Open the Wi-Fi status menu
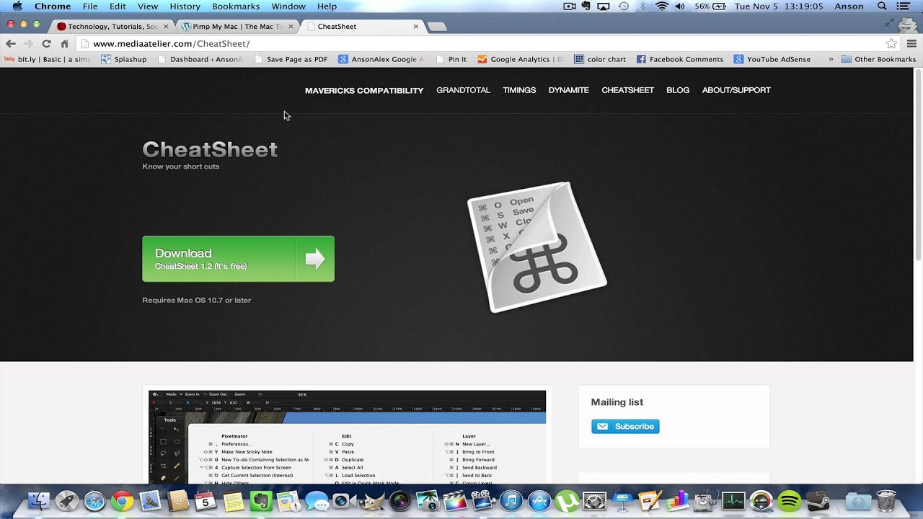The width and height of the screenshot is (923, 519). pyautogui.click(x=662, y=6)
